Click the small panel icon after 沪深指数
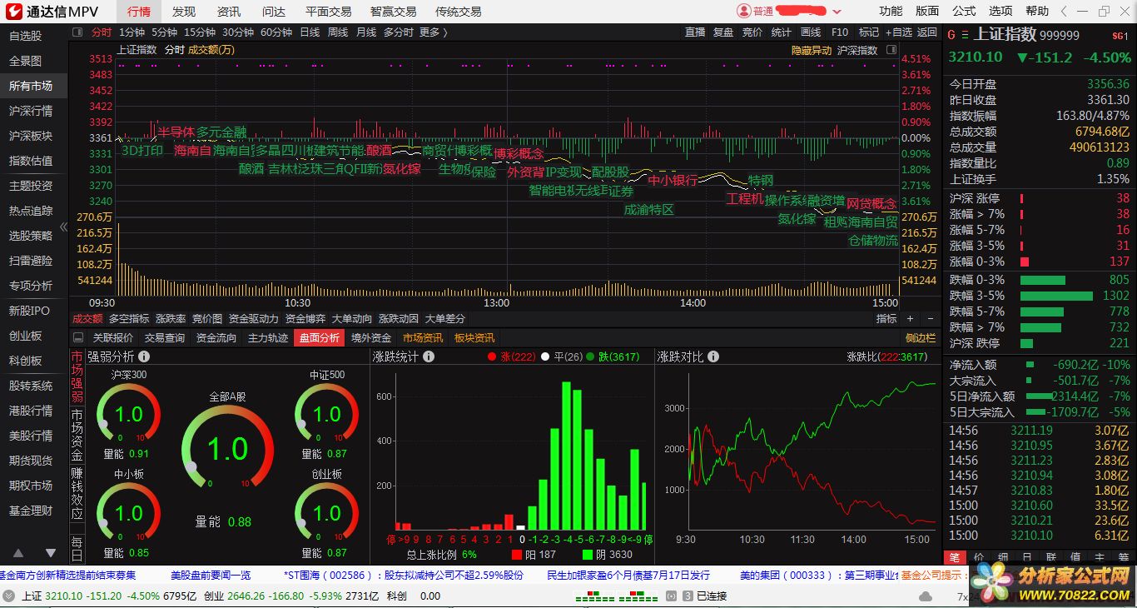 coord(891,50)
